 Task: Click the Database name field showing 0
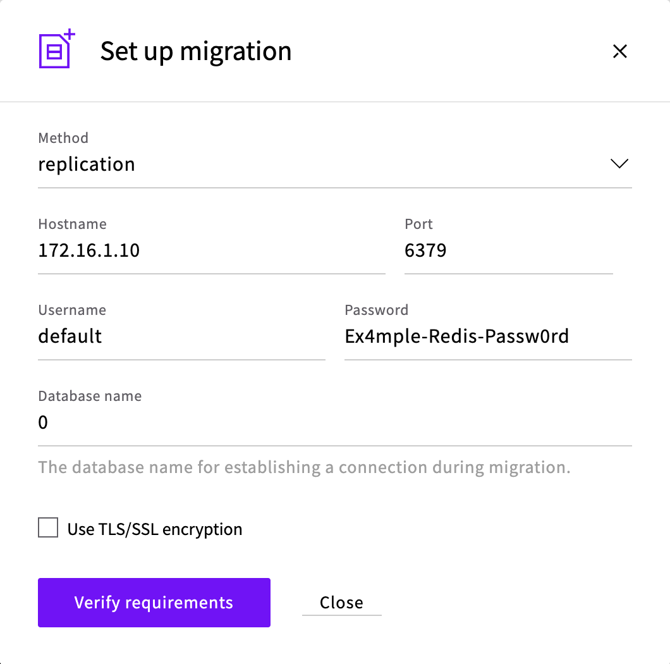coord(334,422)
